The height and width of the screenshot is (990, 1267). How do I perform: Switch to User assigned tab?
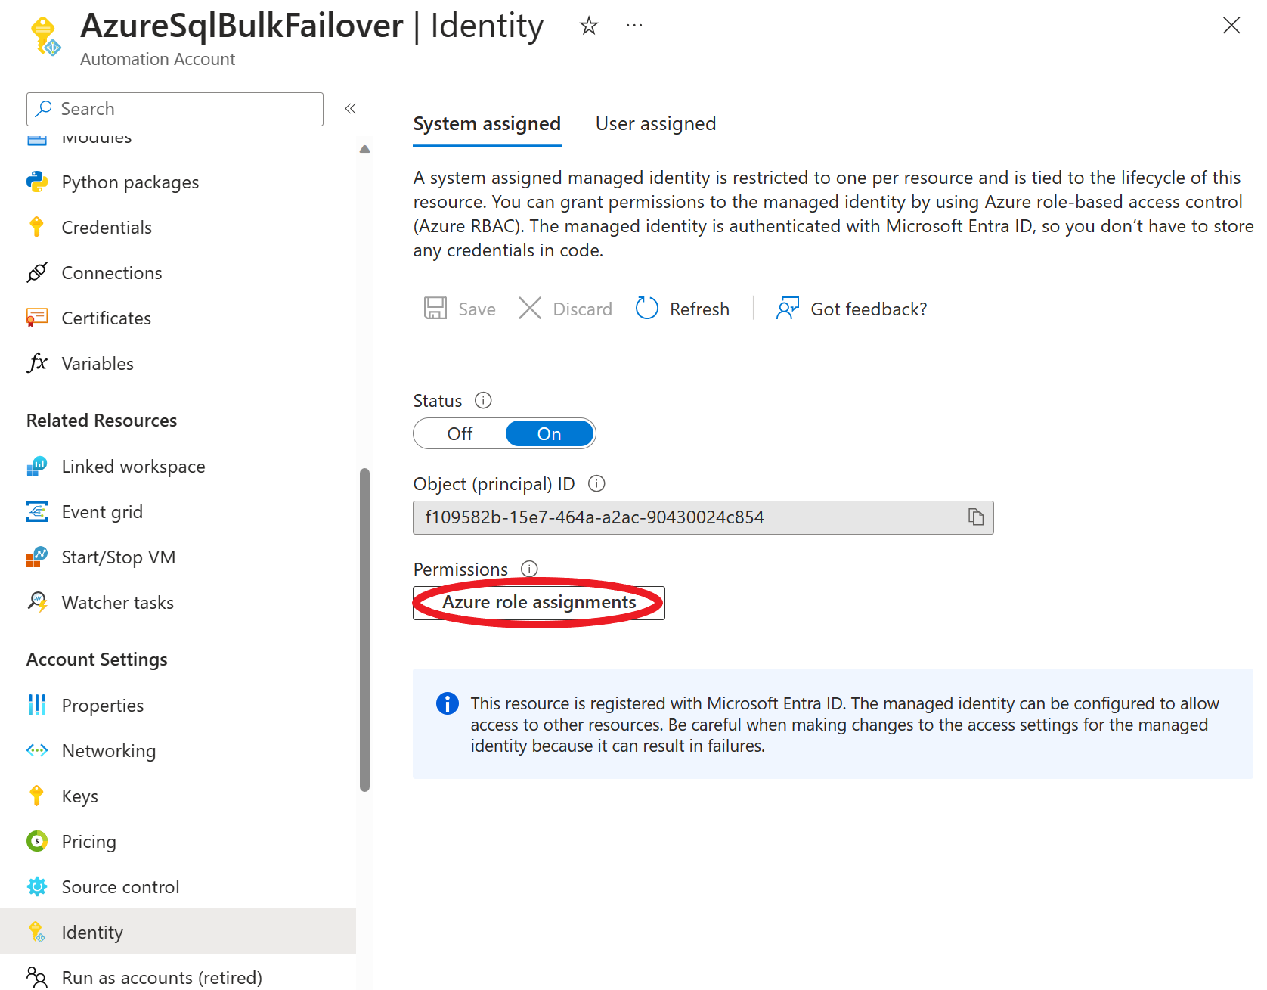coord(655,123)
